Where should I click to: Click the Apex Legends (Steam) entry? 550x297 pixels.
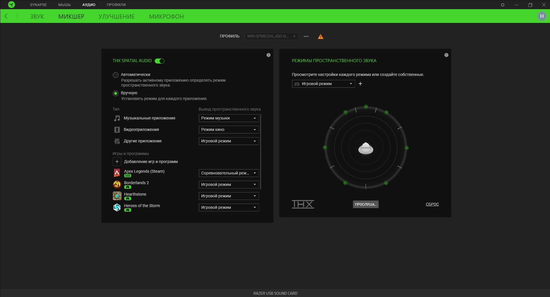144,171
